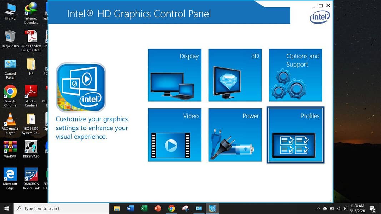
Task: Open the Windows Start menu
Action: pyautogui.click(x=6, y=208)
